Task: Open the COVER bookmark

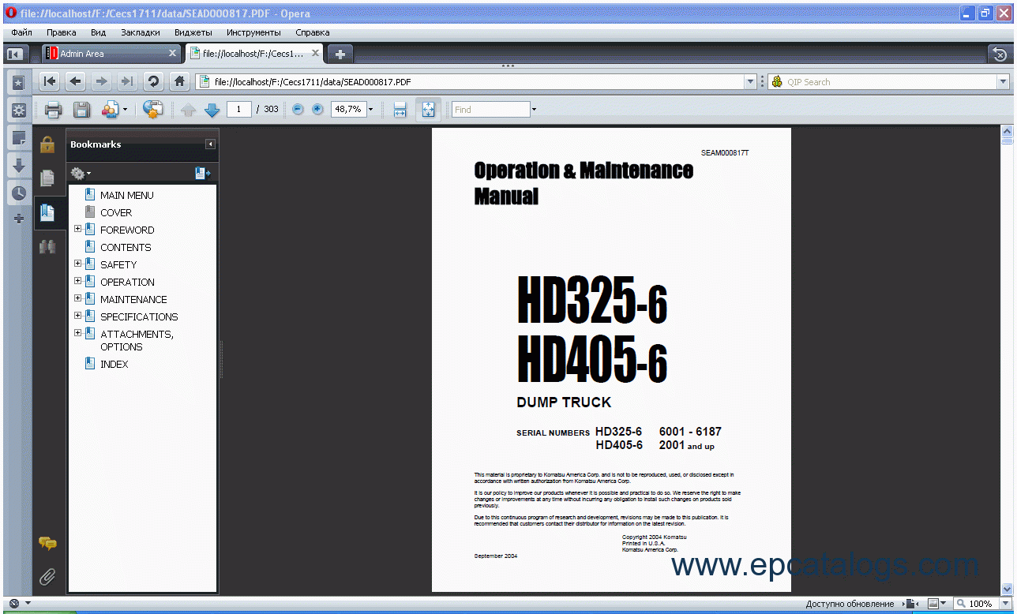Action: 116,212
